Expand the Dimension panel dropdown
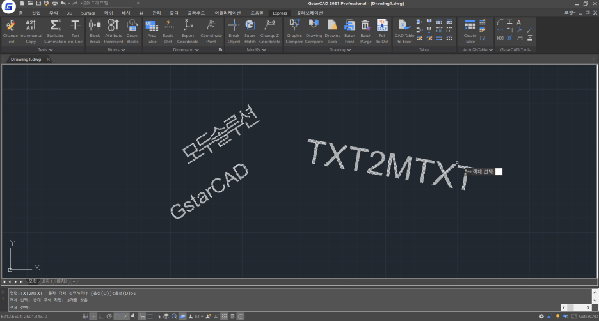The height and width of the screenshot is (321, 599). pos(197,49)
